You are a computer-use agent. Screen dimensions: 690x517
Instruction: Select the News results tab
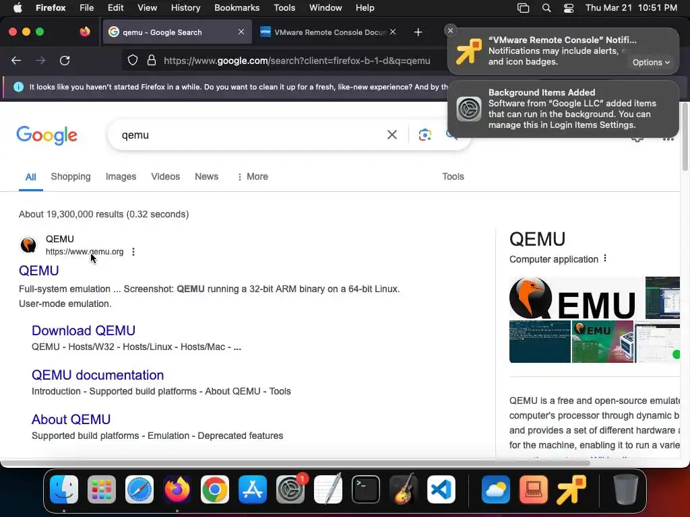click(206, 177)
